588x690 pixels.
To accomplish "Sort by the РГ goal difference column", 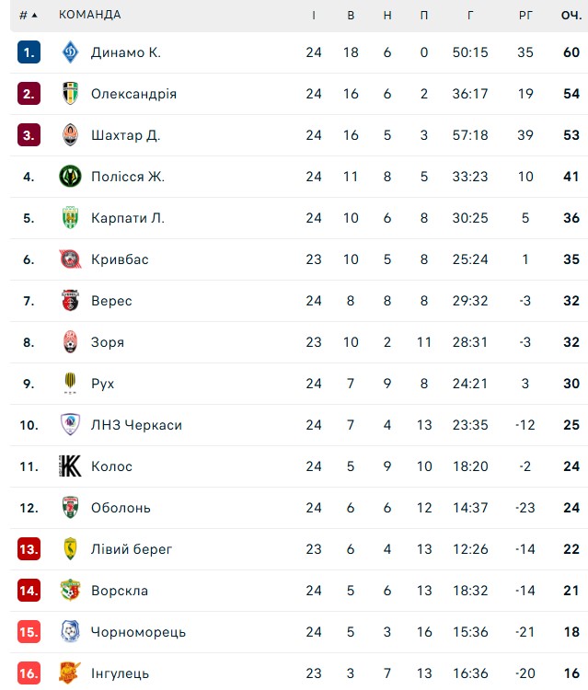I will click(x=525, y=16).
